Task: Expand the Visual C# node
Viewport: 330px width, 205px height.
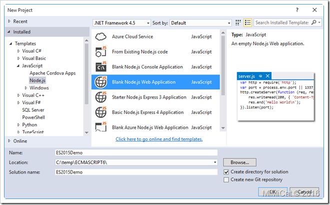Action: click(18, 51)
